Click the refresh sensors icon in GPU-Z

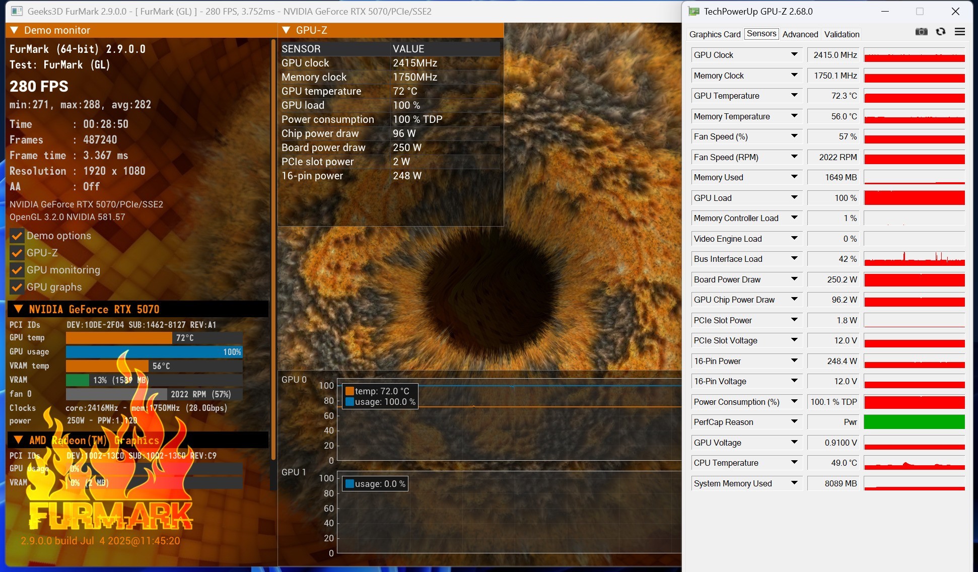[940, 32]
